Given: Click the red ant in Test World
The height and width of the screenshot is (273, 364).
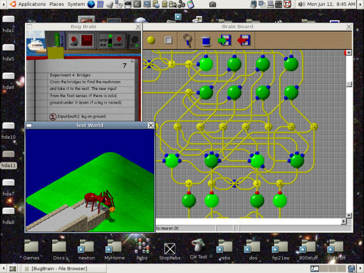Looking at the screenshot, I should pyautogui.click(x=98, y=201).
